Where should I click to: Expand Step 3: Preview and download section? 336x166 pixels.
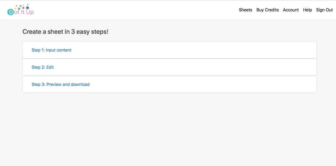point(60,84)
